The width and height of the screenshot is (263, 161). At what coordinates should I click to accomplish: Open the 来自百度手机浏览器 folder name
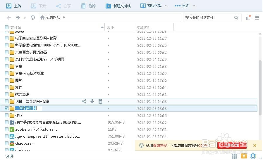click(31, 52)
